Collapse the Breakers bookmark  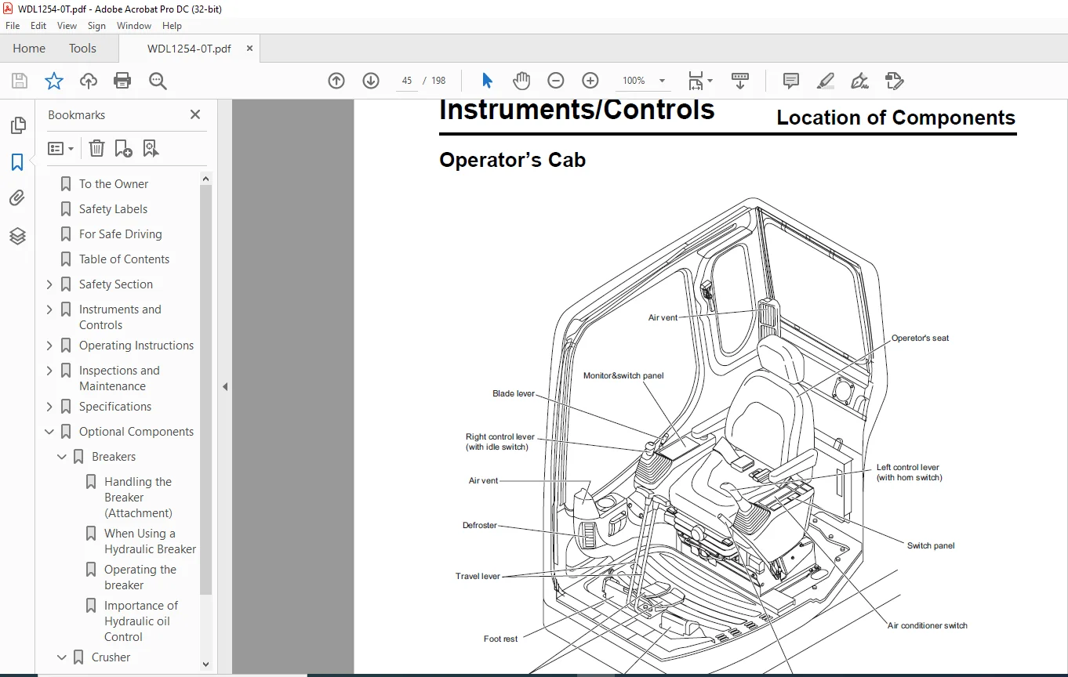pos(63,457)
